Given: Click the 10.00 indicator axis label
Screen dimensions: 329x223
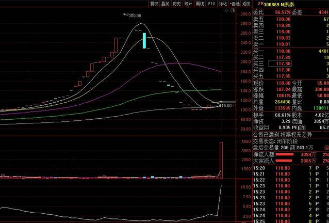Looking at the screenshot, I should pyautogui.click(x=245, y=187).
